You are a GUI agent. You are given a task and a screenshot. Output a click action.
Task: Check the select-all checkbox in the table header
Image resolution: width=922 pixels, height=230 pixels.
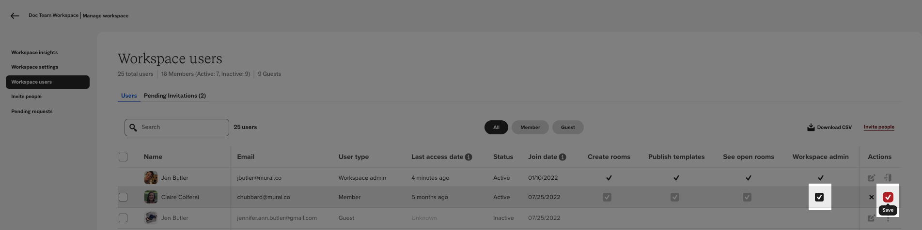click(123, 157)
